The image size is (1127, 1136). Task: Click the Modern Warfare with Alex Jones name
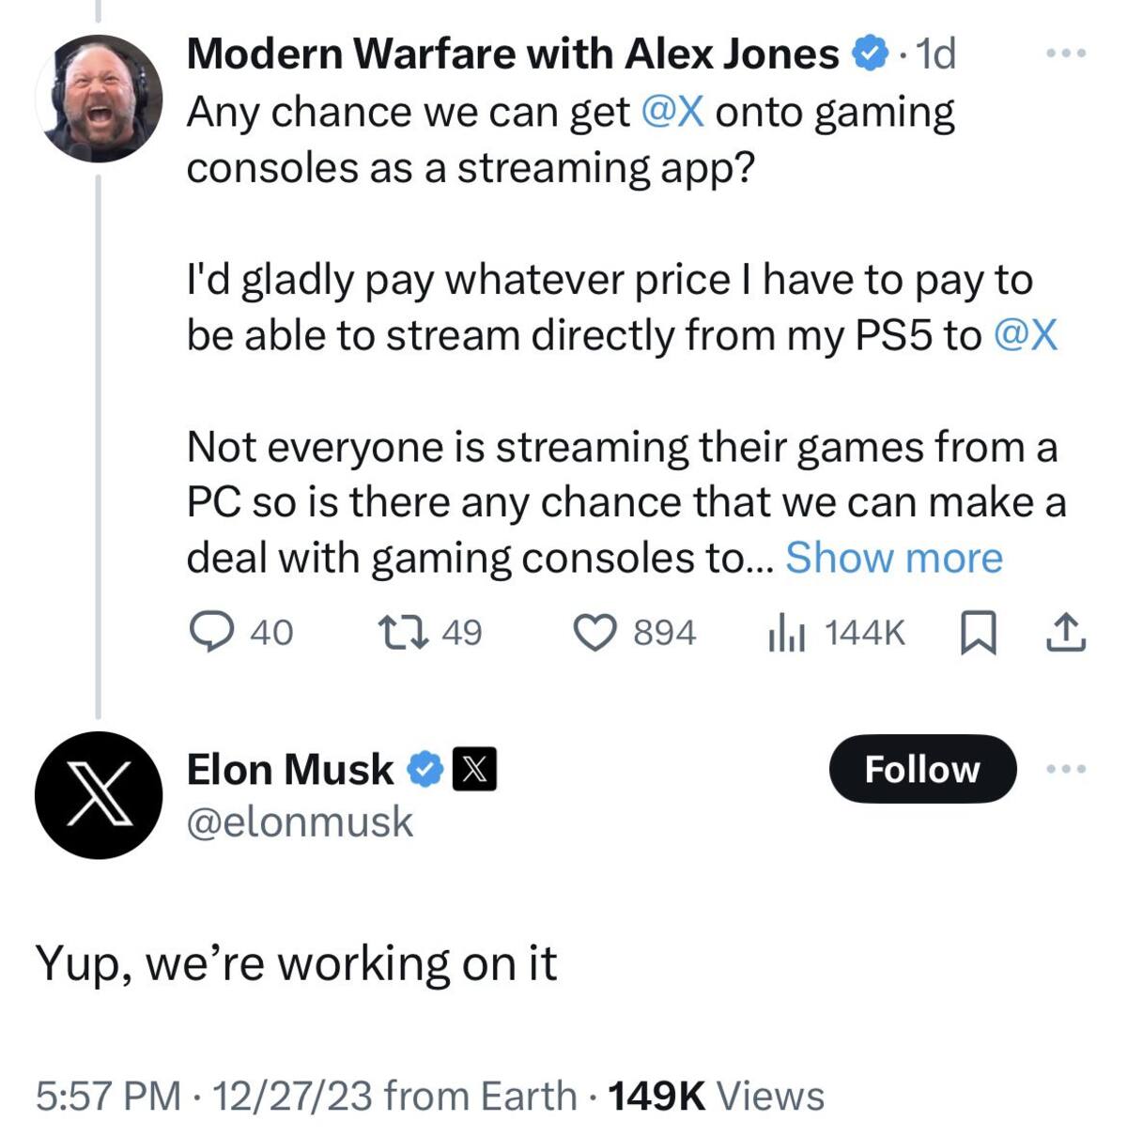[x=513, y=54]
